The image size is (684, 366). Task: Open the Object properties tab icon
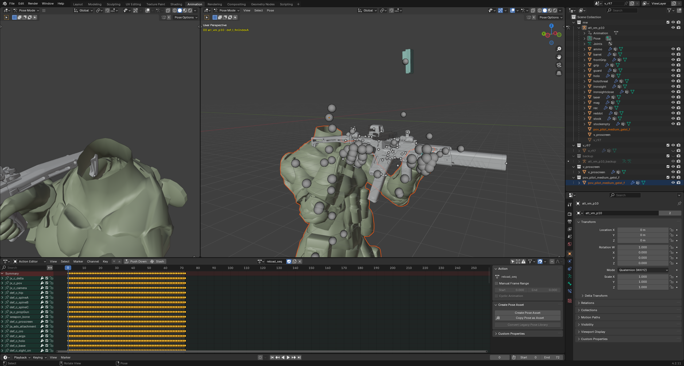click(570, 254)
